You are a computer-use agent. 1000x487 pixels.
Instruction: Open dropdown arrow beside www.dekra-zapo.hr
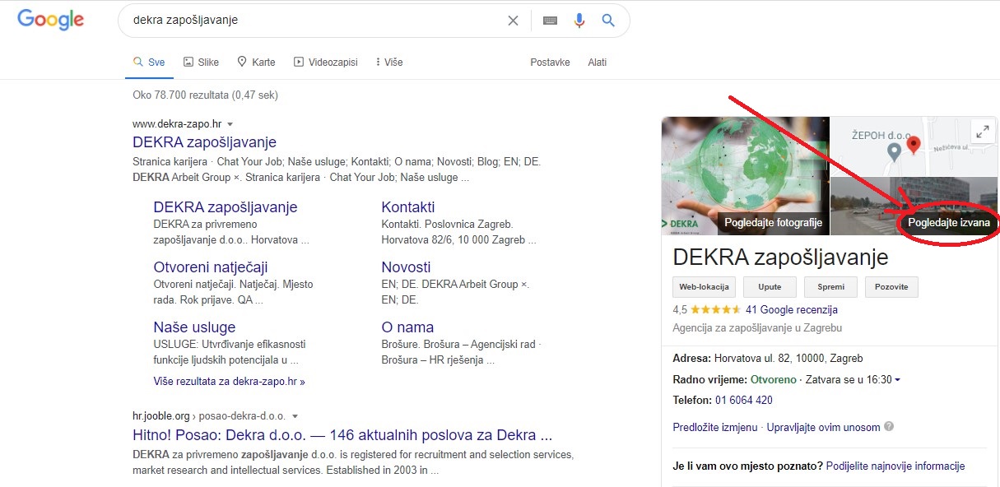coord(230,124)
